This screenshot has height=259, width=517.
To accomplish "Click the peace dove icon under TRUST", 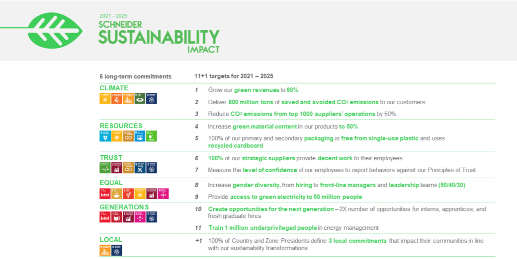I will 140,168.
